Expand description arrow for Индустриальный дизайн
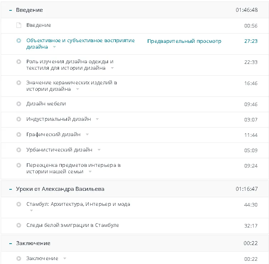Image resolution: width=269 pixels, height=264 pixels. (97, 119)
